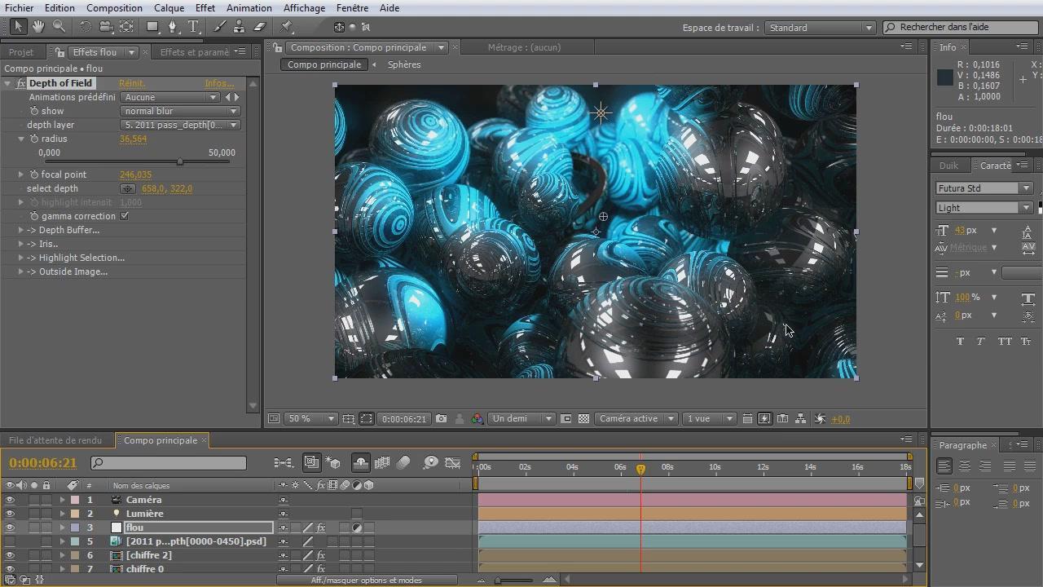
Task: Open the show channel RGB icon
Action: click(477, 419)
